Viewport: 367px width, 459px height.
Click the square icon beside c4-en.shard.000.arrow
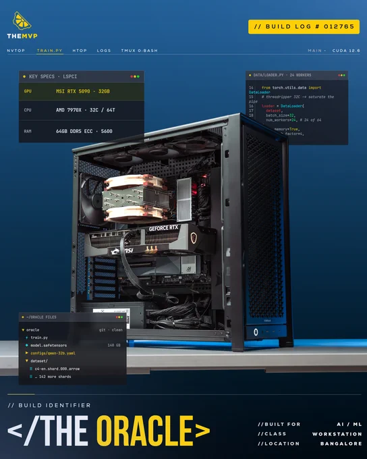tap(31, 369)
